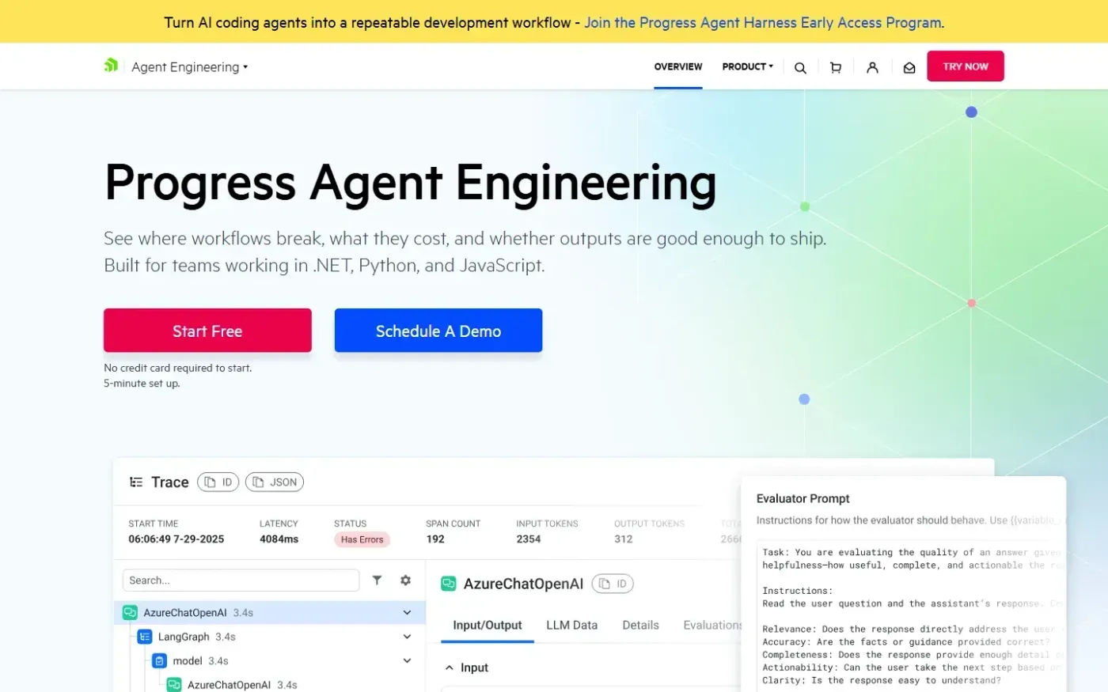Collapse the LangGraph row chevron
This screenshot has width=1108, height=692.
(407, 637)
